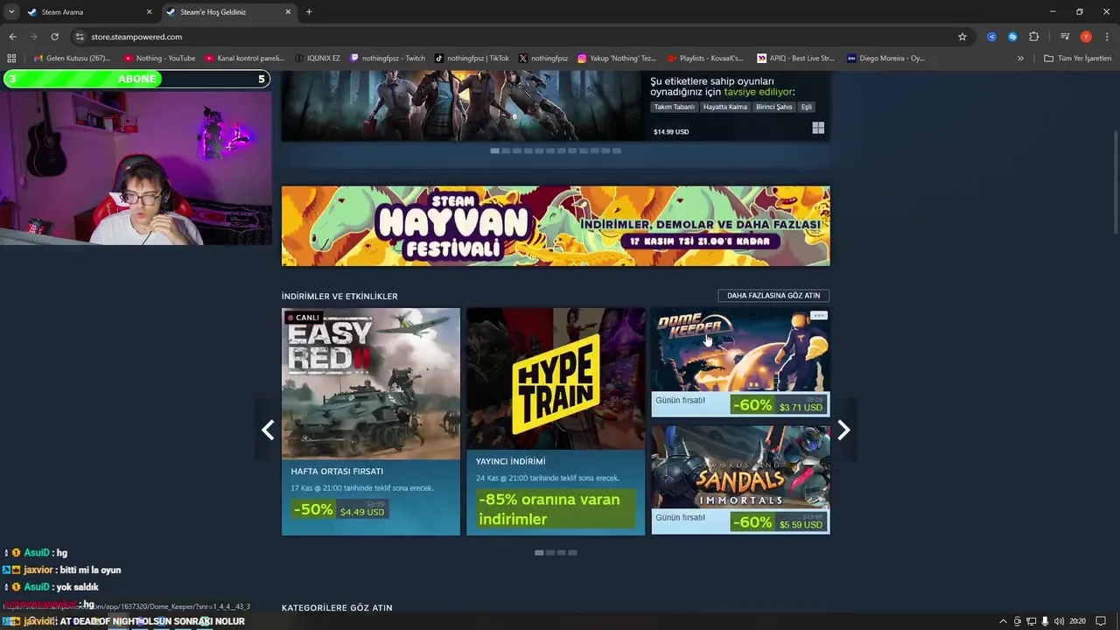The height and width of the screenshot is (630, 1120).
Task: Select the Steam'e Hoş Geldiniz tab
Action: click(x=227, y=12)
